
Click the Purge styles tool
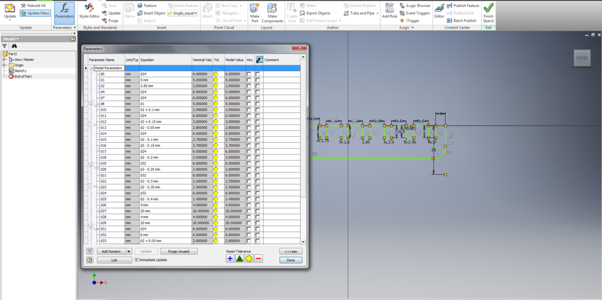pyautogui.click(x=111, y=21)
